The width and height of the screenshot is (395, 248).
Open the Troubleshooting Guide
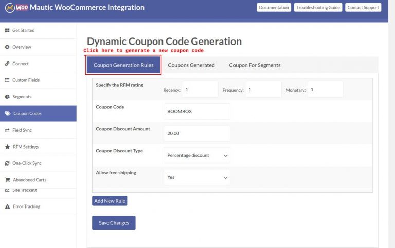click(318, 8)
